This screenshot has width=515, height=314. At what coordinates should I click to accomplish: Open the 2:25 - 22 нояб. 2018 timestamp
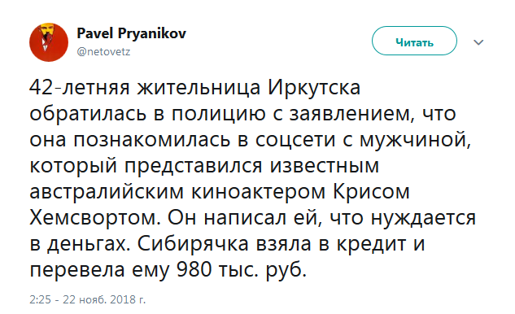coord(87,299)
